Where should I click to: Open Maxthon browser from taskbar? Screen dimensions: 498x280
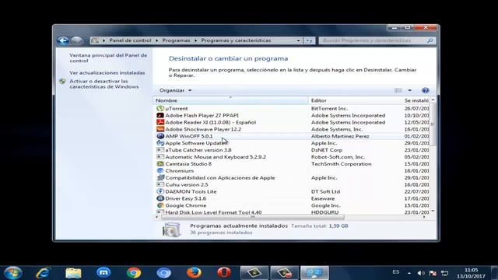(x=103, y=273)
